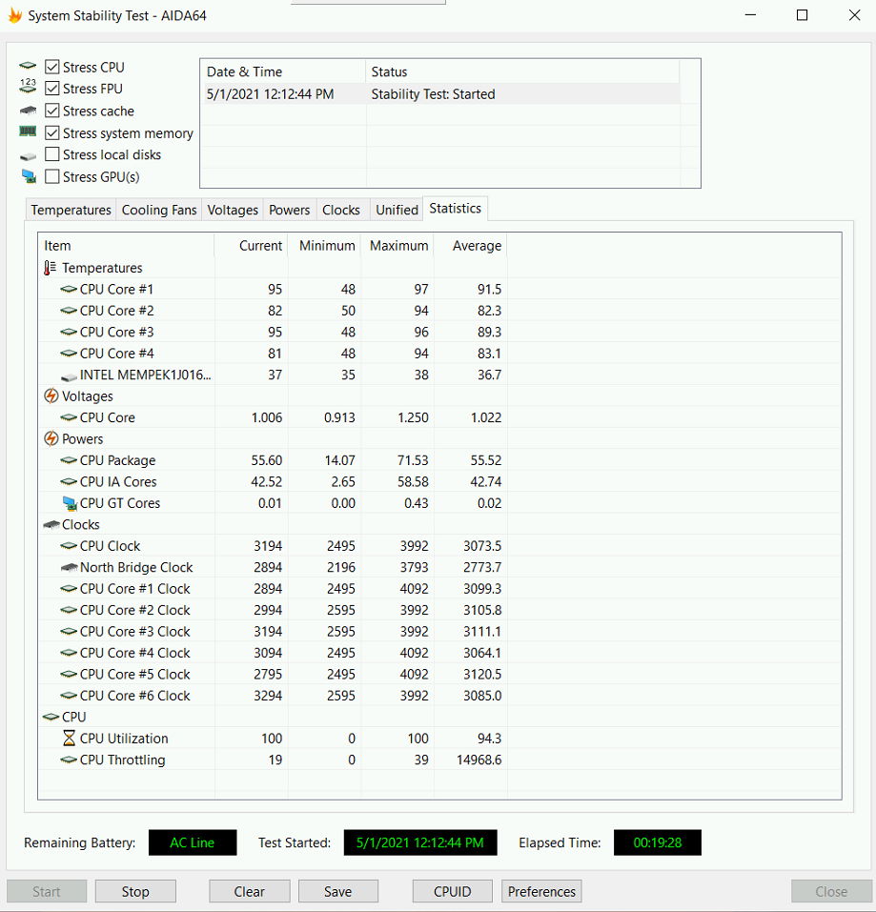Open the Clocks tab
The width and height of the screenshot is (876, 912).
[341, 210]
